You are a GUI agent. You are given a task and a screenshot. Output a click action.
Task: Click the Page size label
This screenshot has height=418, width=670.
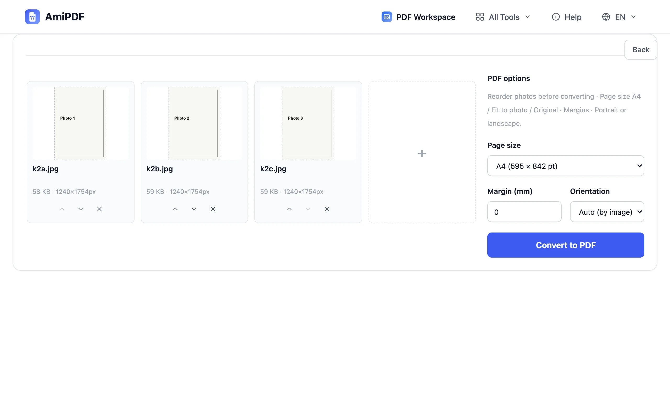(504, 146)
